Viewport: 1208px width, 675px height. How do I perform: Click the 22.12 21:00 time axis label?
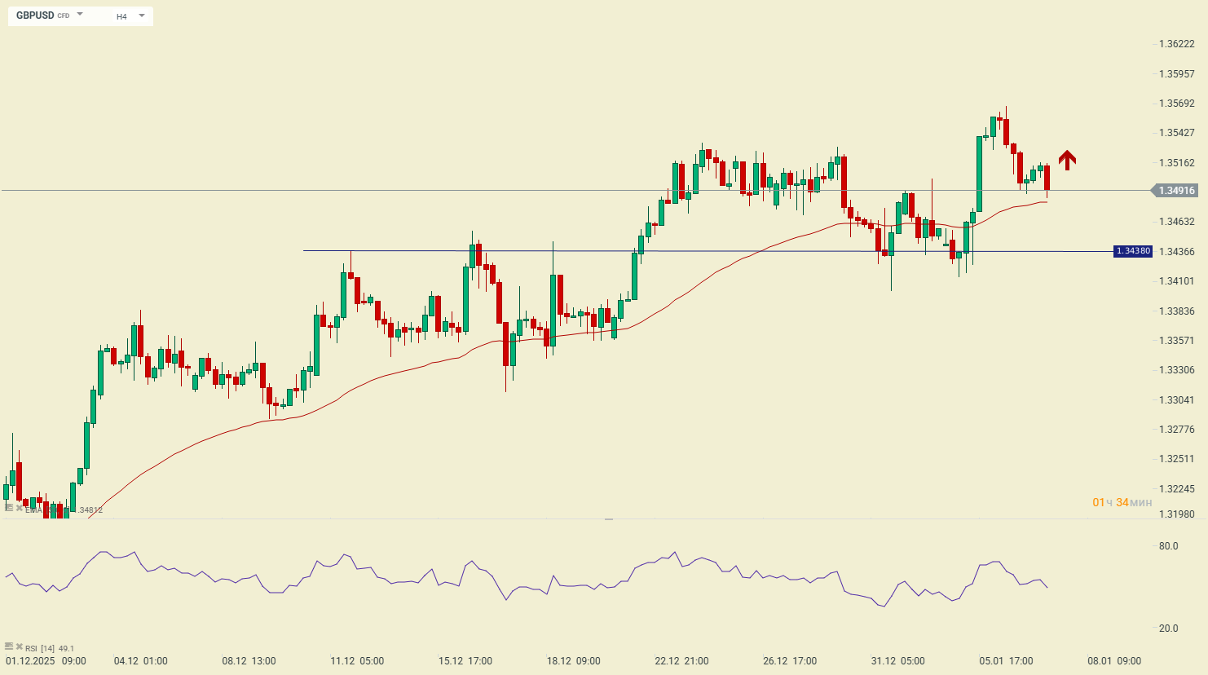click(x=681, y=661)
